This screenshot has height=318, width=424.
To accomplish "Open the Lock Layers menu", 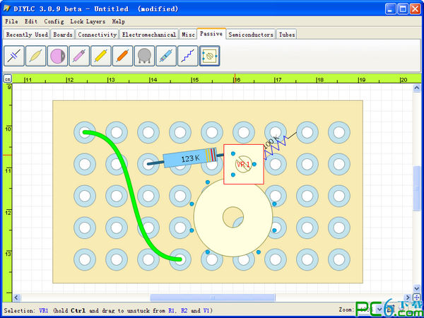I will tap(86, 22).
